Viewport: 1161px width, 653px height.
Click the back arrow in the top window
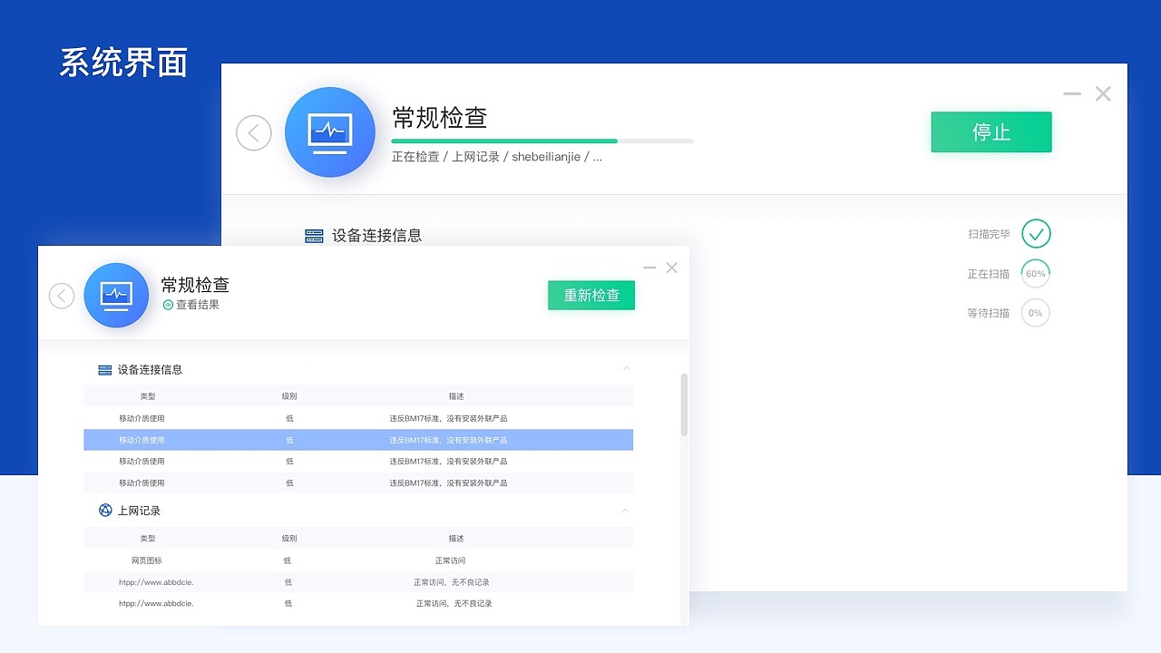pyautogui.click(x=254, y=132)
